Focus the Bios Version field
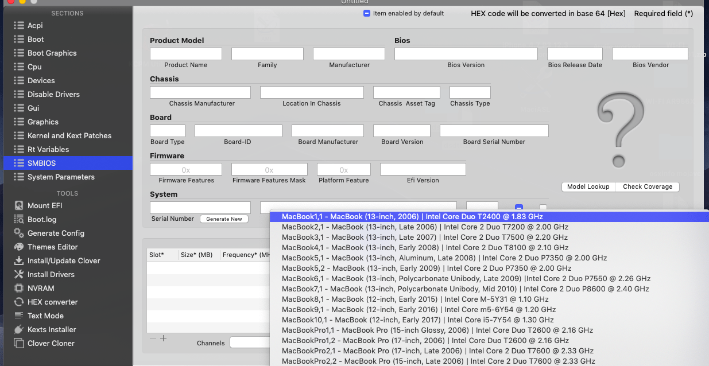This screenshot has width=709, height=366. [466, 54]
